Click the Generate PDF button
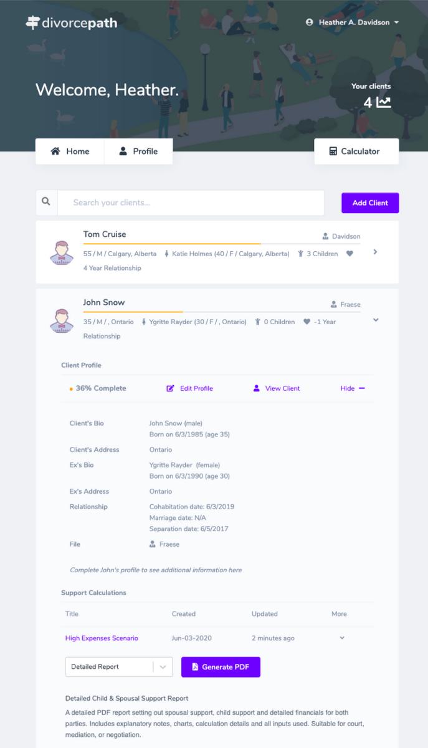This screenshot has width=428, height=748. coord(221,667)
